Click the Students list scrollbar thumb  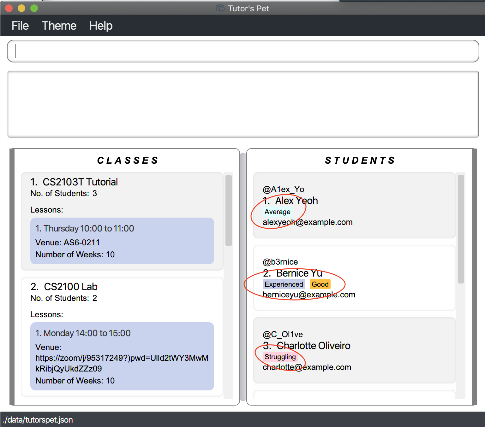click(x=461, y=229)
